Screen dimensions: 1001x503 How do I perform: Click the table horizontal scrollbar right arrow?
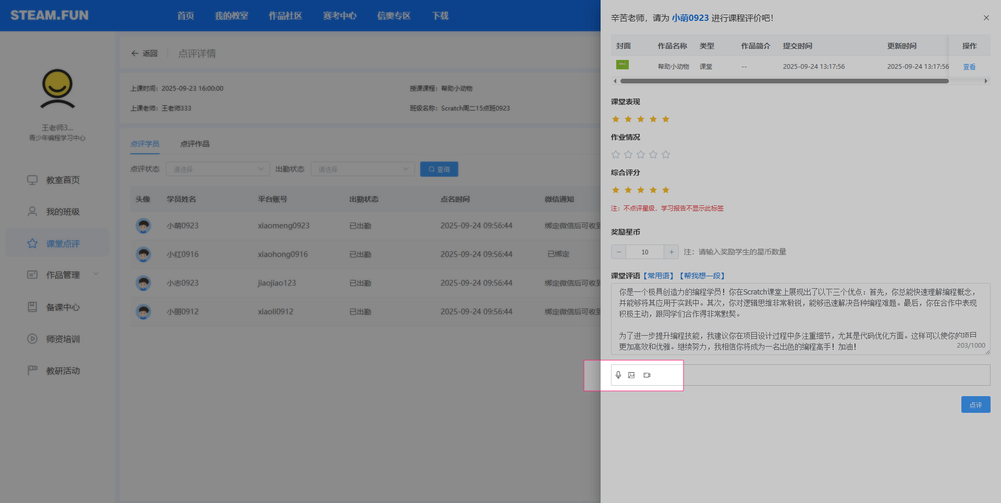986,81
